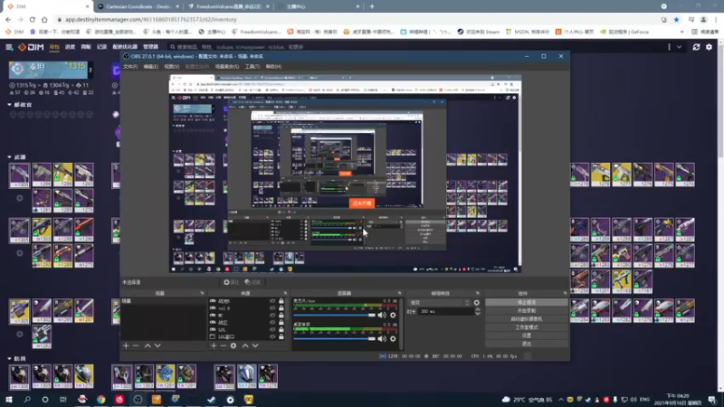
Task: Open Chrome from the Windows taskbar
Action: tap(100, 400)
